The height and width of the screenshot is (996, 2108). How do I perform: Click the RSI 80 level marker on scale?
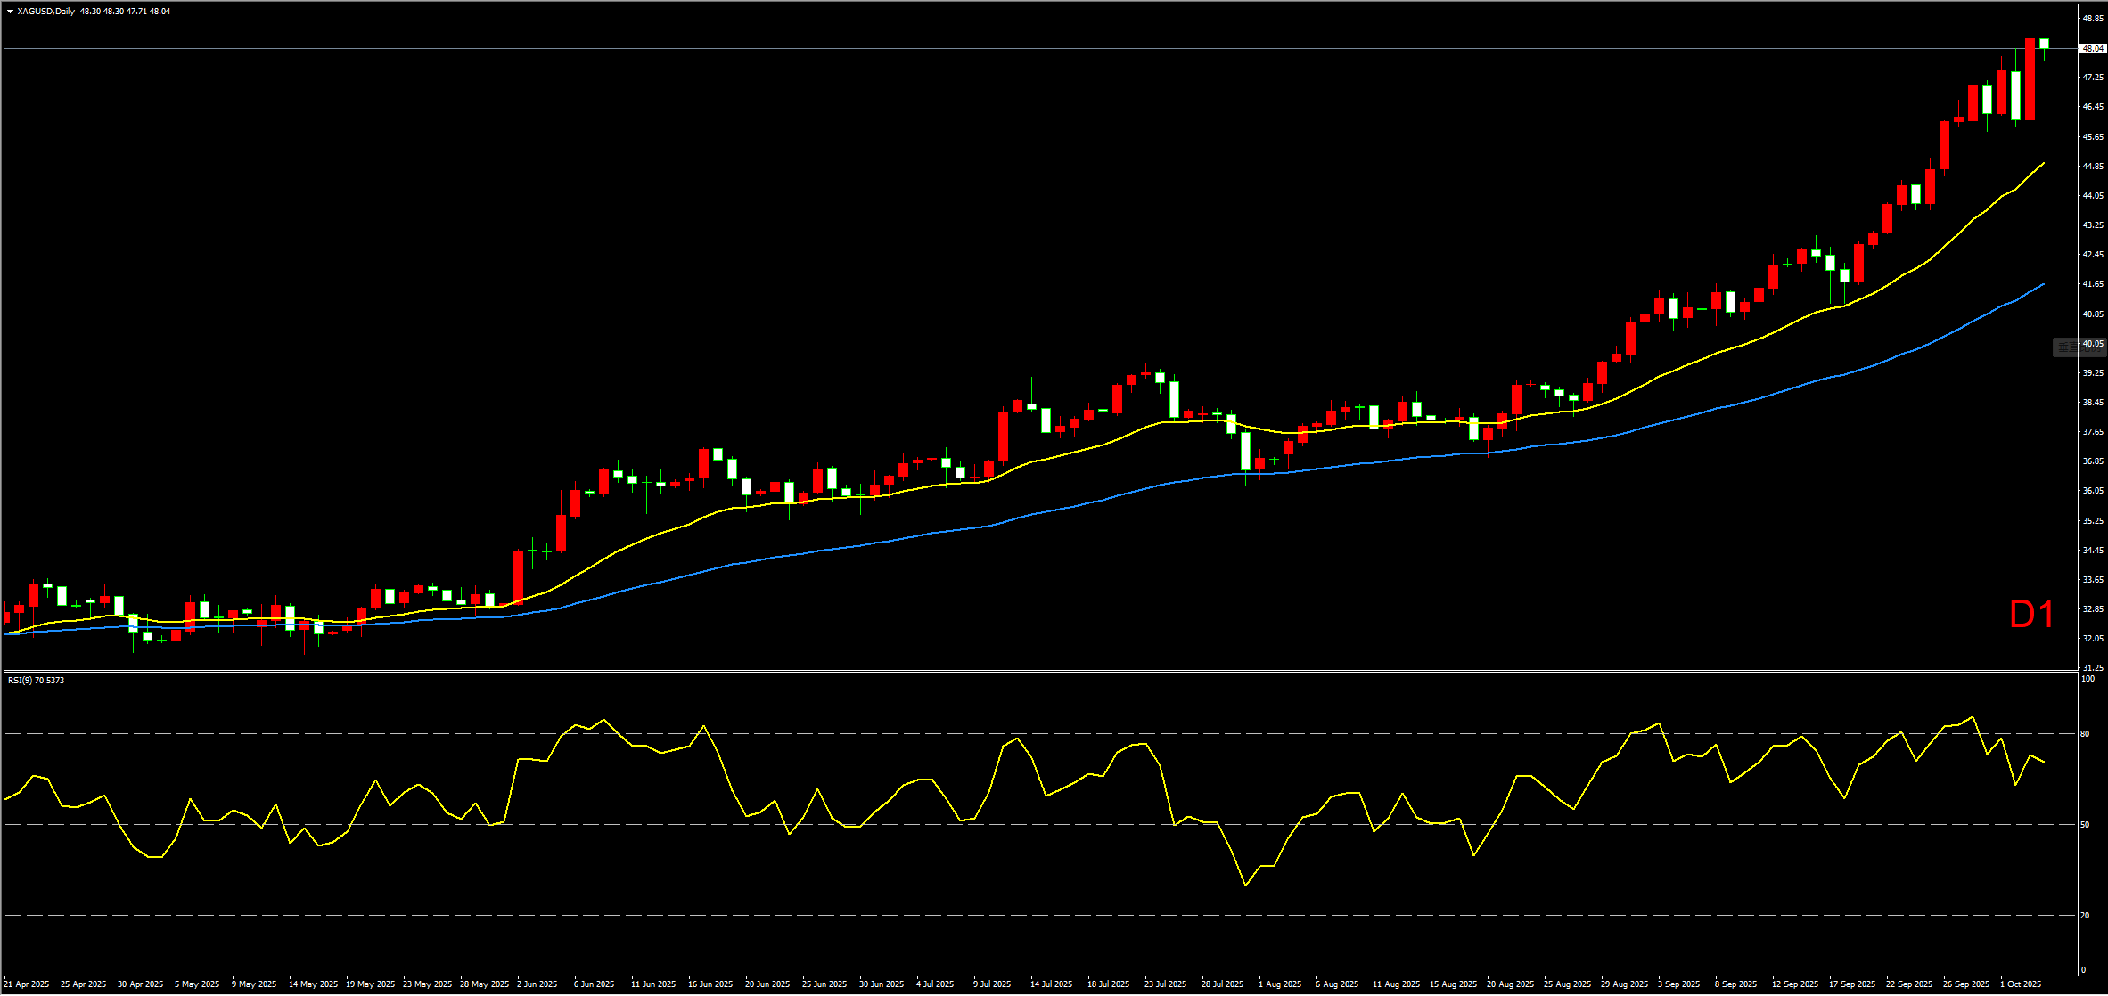[2085, 734]
